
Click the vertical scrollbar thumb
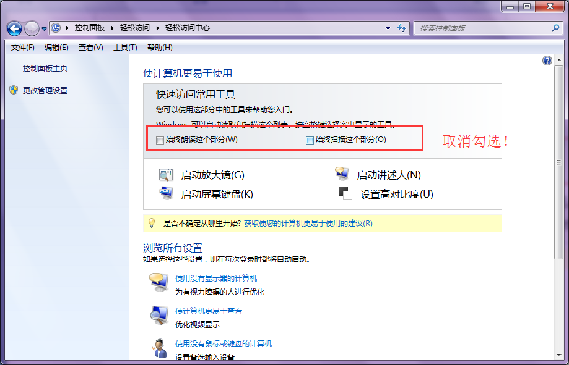tap(559, 162)
